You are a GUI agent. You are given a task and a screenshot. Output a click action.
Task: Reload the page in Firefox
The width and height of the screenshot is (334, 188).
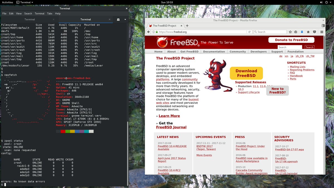coord(250,32)
